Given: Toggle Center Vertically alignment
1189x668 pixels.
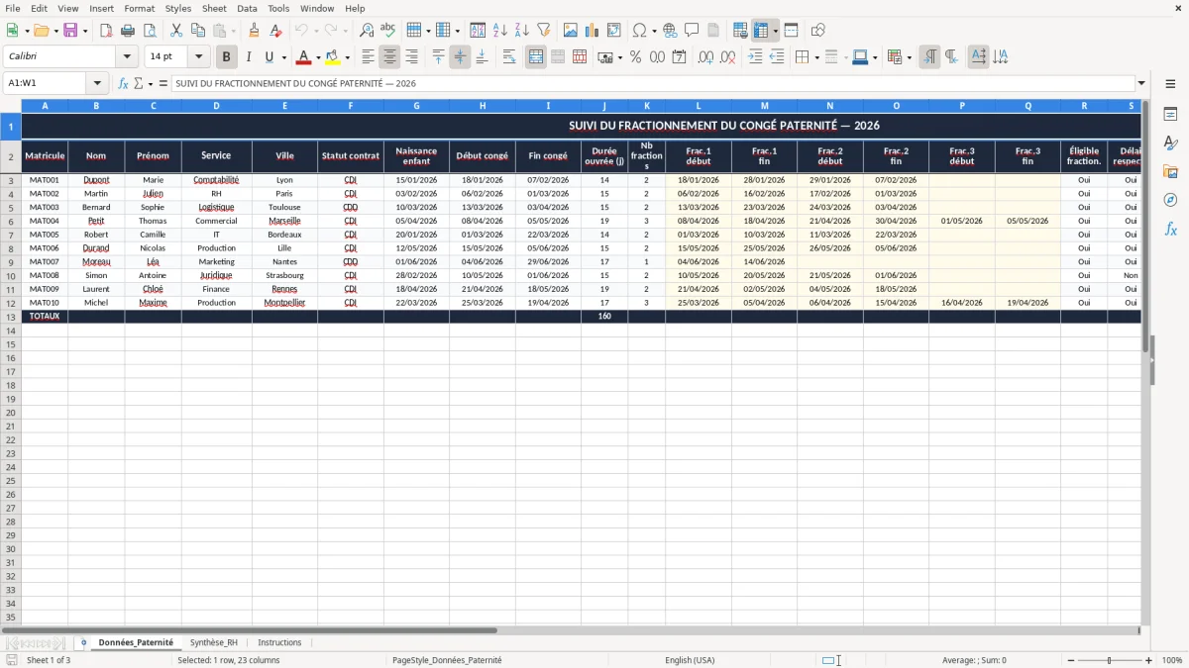Looking at the screenshot, I should click(x=460, y=57).
